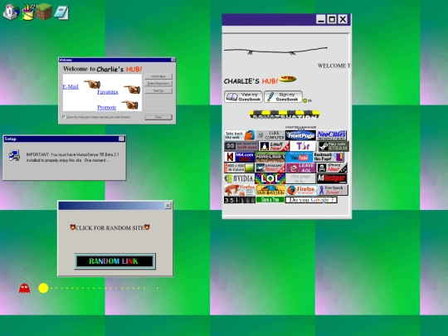448x336 pixels.
Task: Click the yellow Pac-Man circle
Action: tap(43, 288)
